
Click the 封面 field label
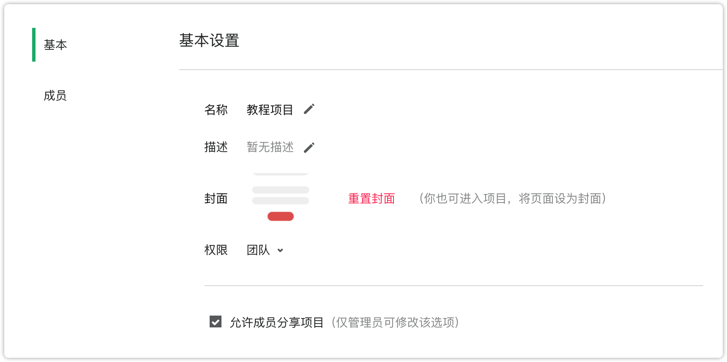point(216,198)
